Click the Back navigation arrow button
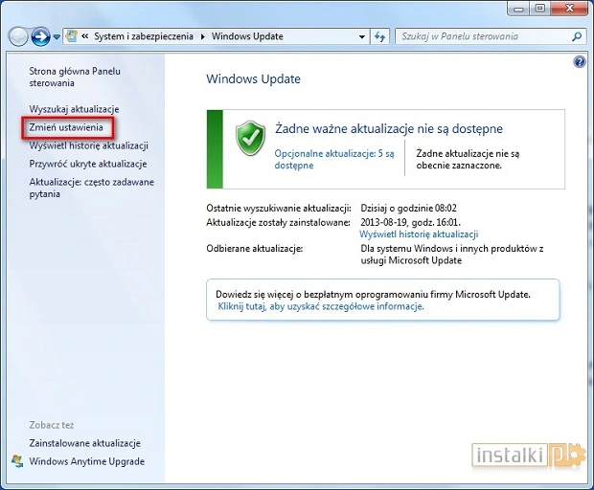Image resolution: width=594 pixels, height=490 pixels. [18, 36]
